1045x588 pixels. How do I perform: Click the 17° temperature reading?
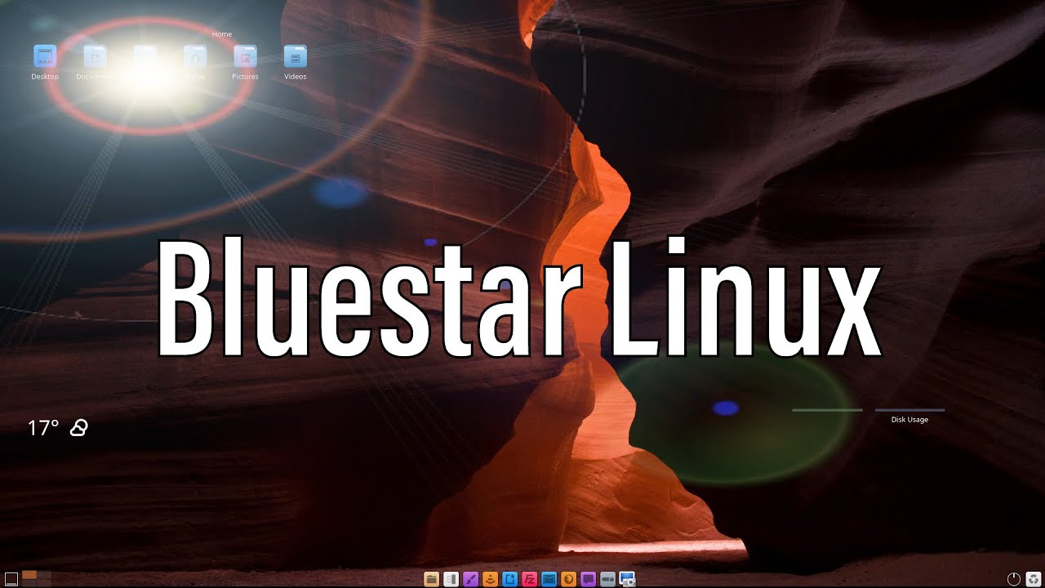point(43,428)
